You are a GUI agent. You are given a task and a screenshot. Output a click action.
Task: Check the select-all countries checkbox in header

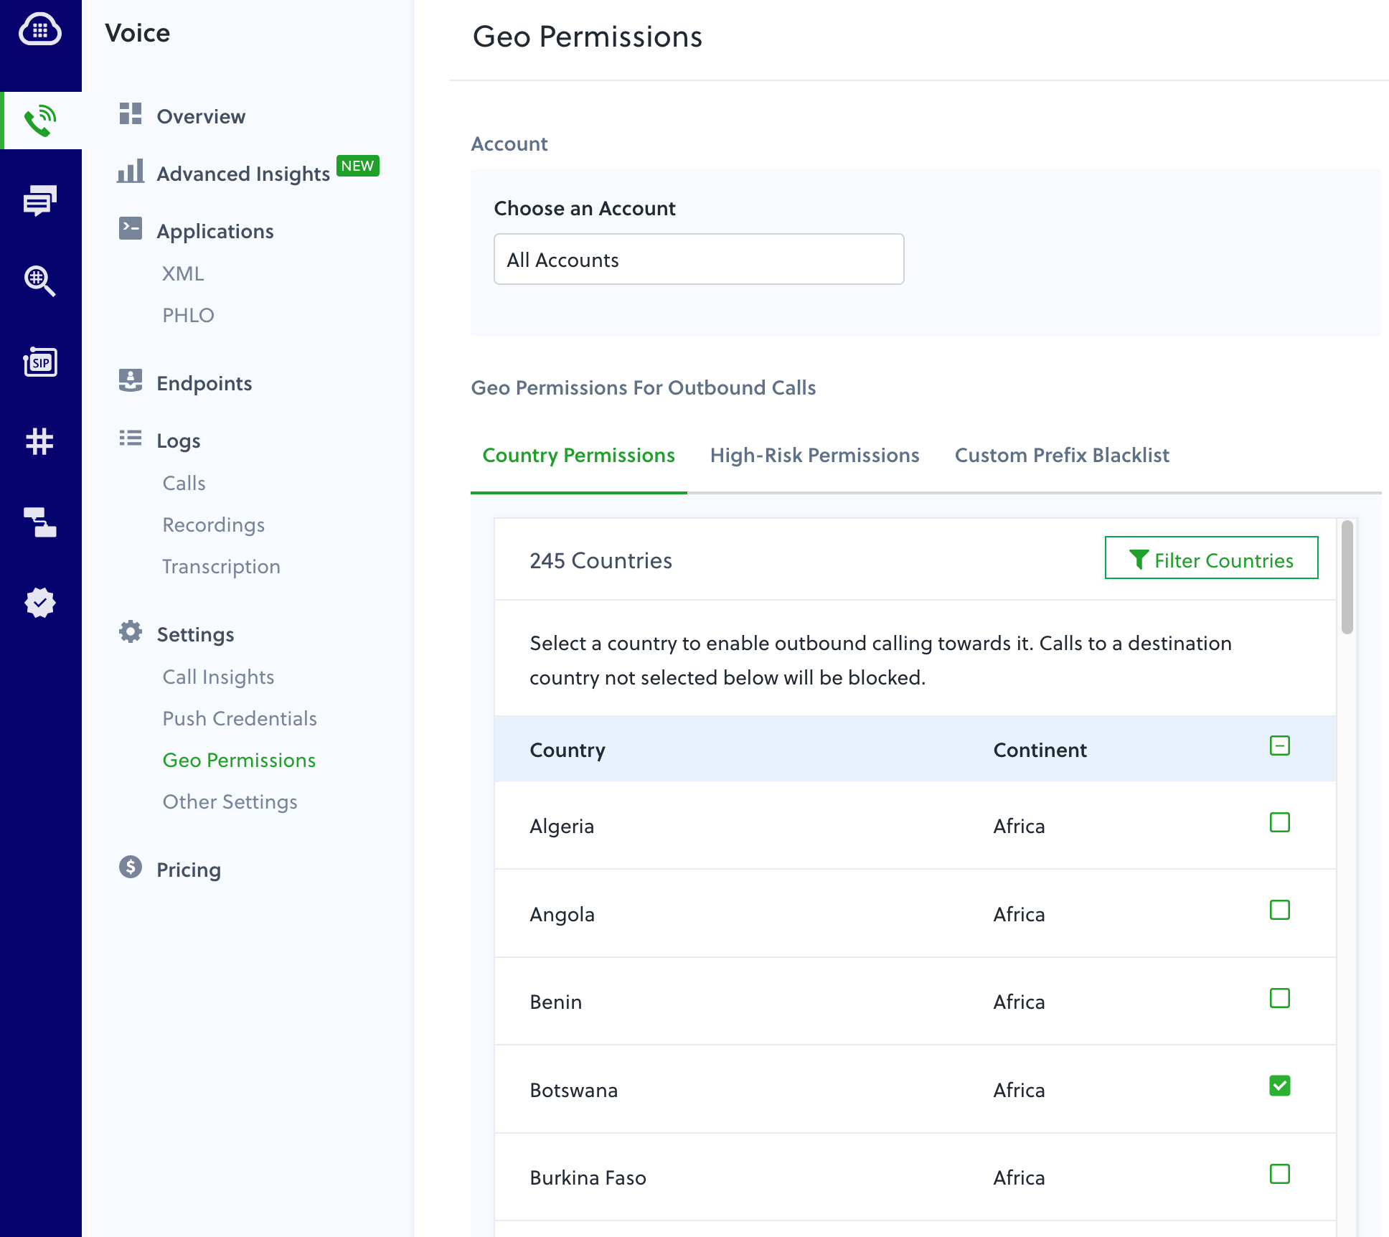pyautogui.click(x=1279, y=746)
